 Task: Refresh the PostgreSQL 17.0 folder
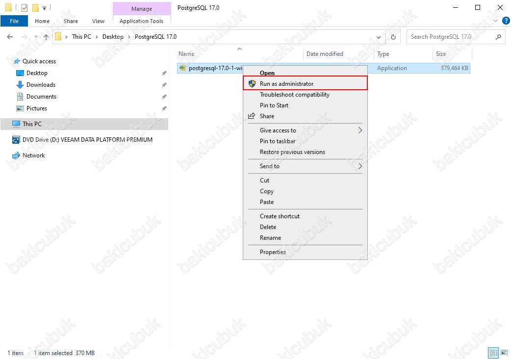[393, 37]
